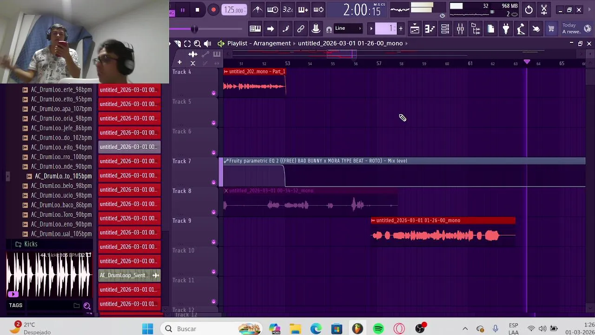This screenshot has height=335, width=595.
Task: Click the playlist frame selection icon
Action: 187,43
